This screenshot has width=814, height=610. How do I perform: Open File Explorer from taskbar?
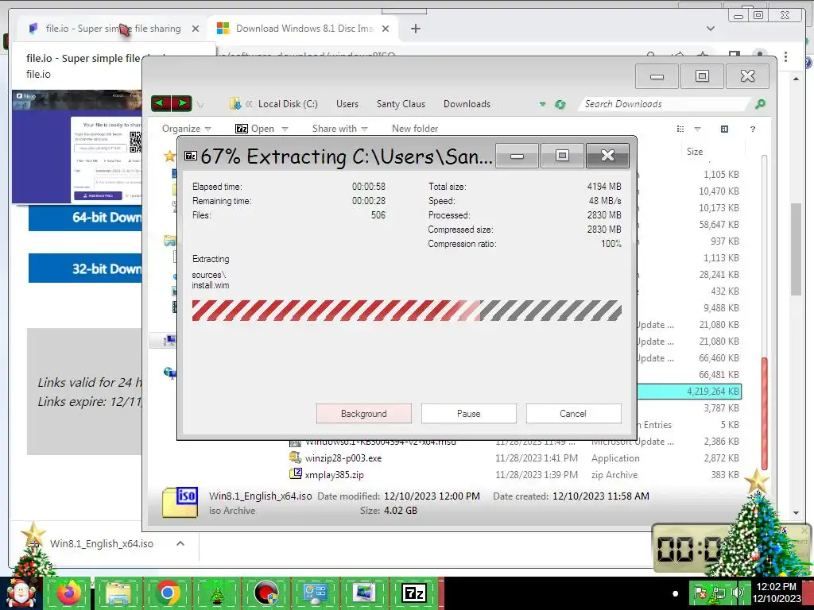(x=118, y=594)
